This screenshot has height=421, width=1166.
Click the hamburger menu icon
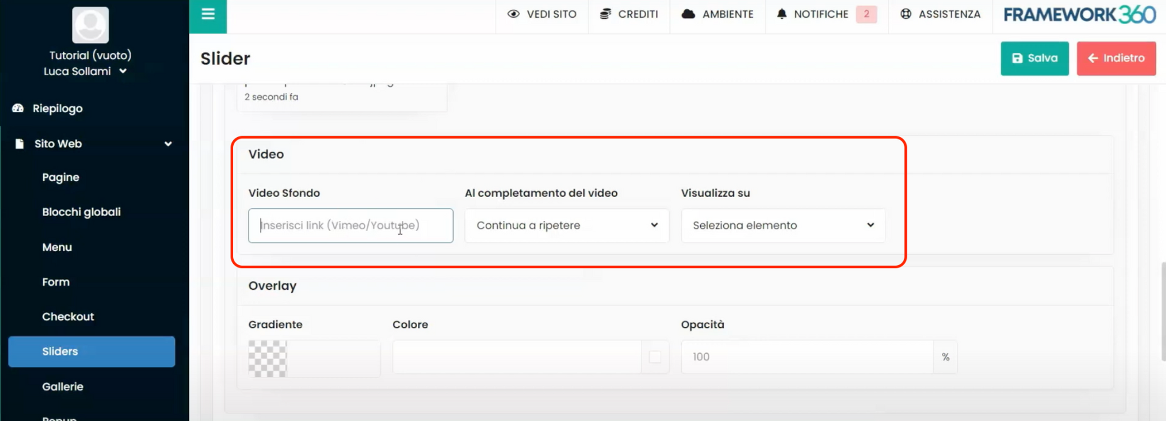(208, 15)
